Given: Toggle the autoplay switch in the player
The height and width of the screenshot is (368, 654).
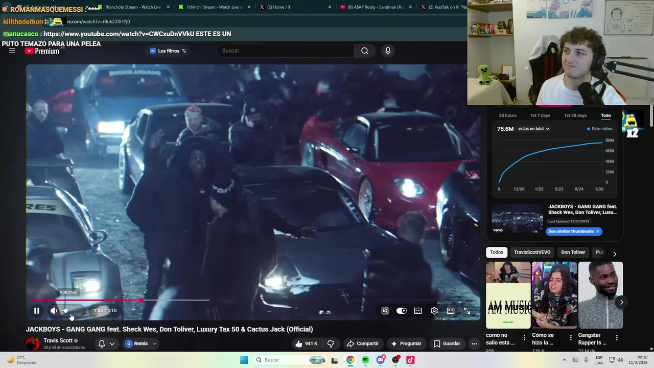Looking at the screenshot, I should pos(402,311).
